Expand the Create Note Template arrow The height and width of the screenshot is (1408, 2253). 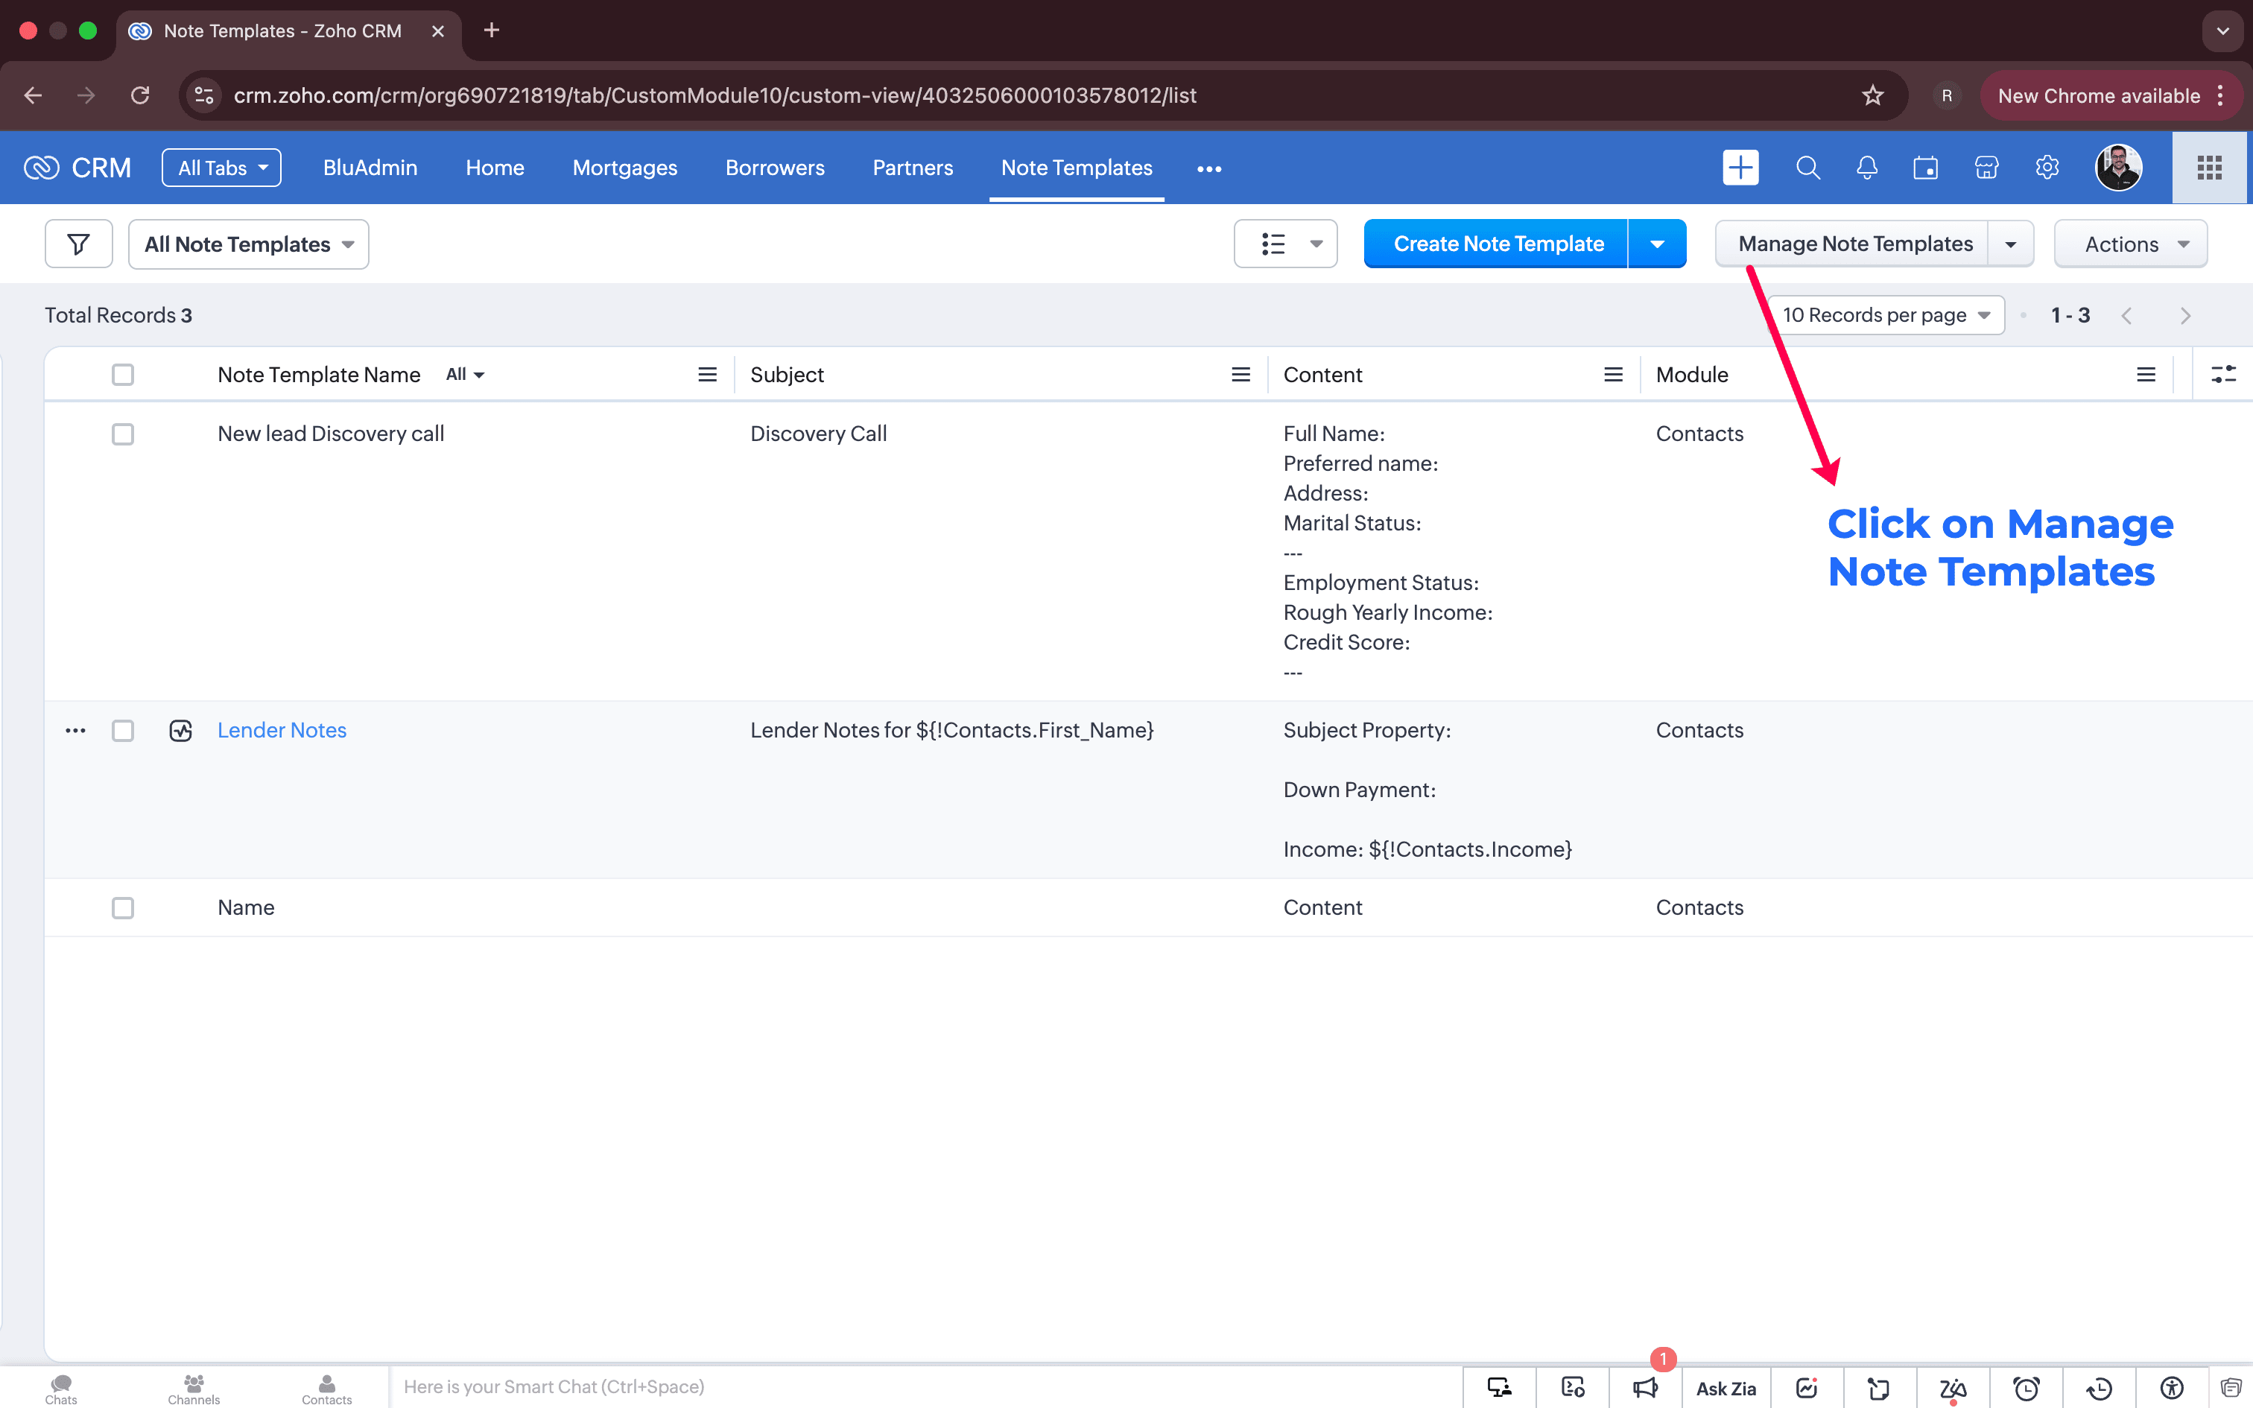point(1657,244)
